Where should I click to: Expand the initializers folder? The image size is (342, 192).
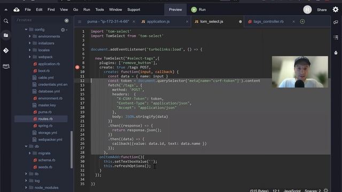coord(30,43)
